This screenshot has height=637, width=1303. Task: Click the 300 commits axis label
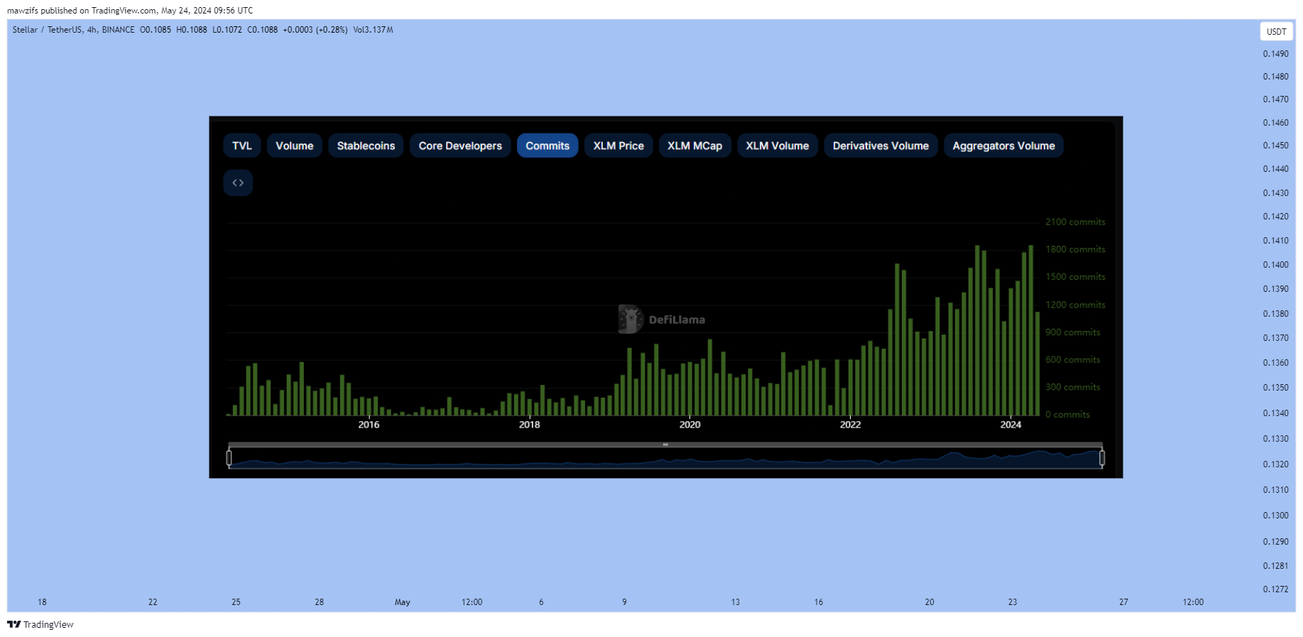coord(1072,387)
